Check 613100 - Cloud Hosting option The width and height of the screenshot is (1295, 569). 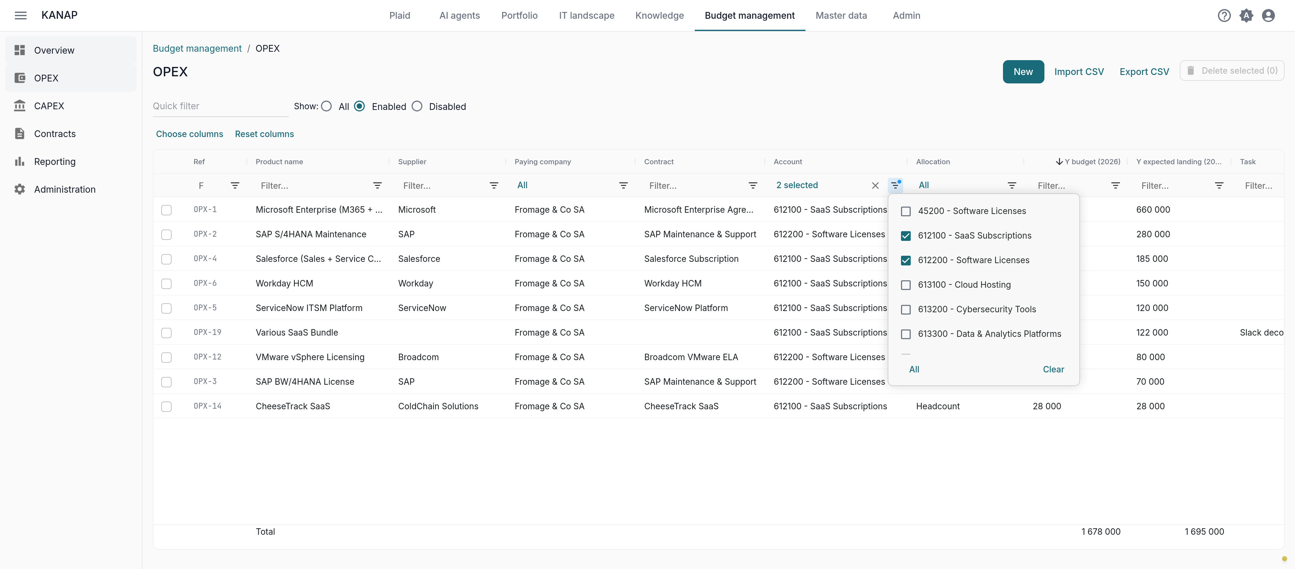point(906,285)
